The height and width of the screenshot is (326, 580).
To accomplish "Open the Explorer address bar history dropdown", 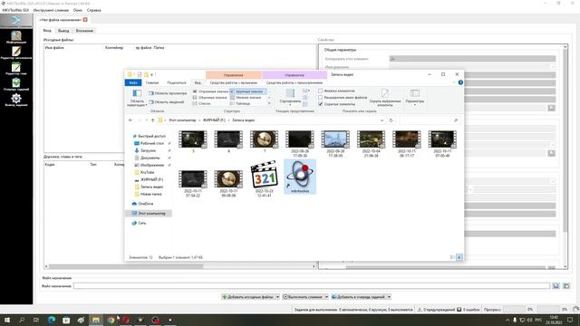I will pos(382,120).
